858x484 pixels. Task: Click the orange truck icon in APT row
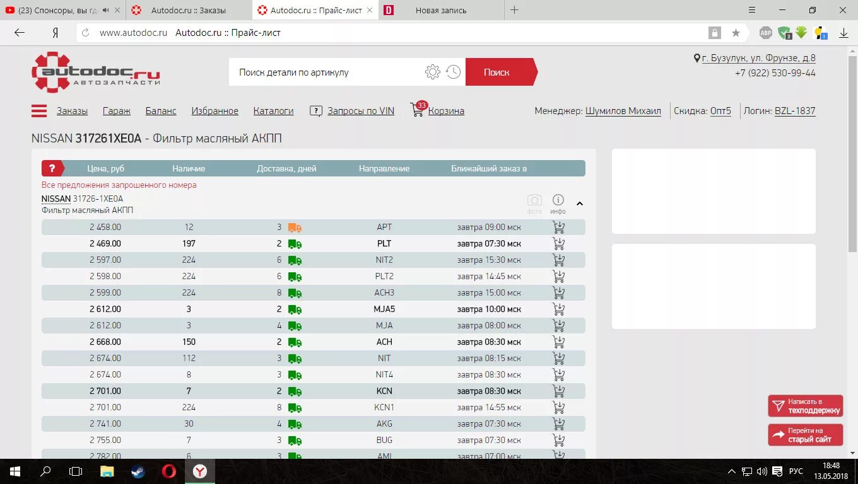tap(295, 228)
